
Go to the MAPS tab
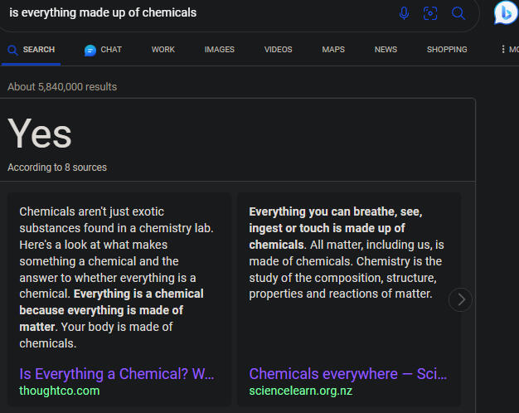pyautogui.click(x=333, y=50)
